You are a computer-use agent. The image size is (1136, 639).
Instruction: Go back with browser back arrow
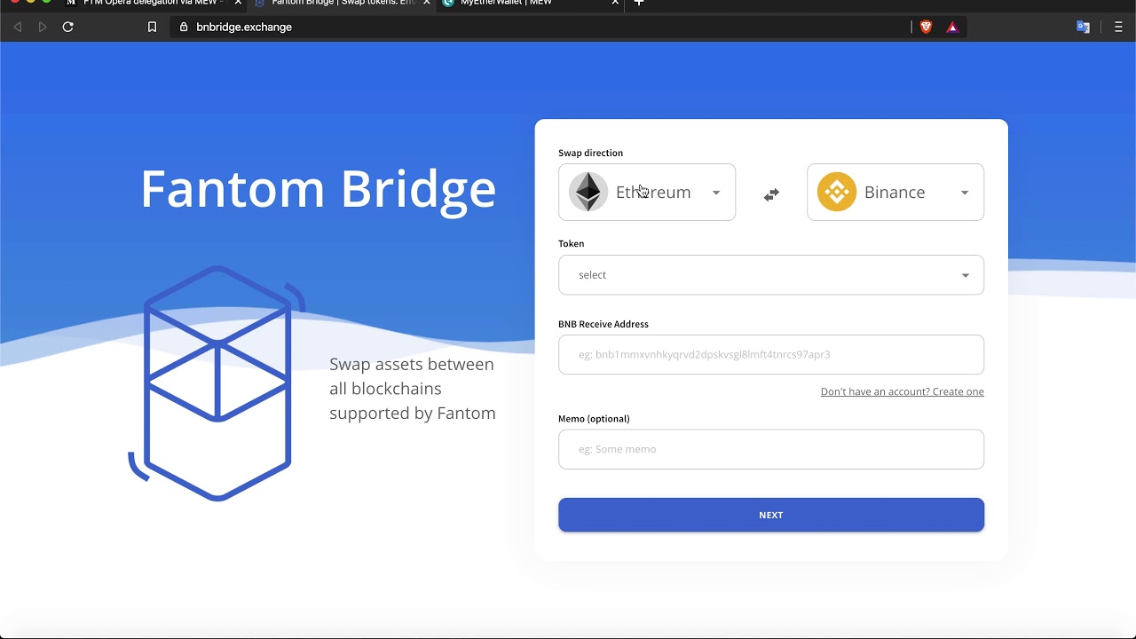pos(17,27)
